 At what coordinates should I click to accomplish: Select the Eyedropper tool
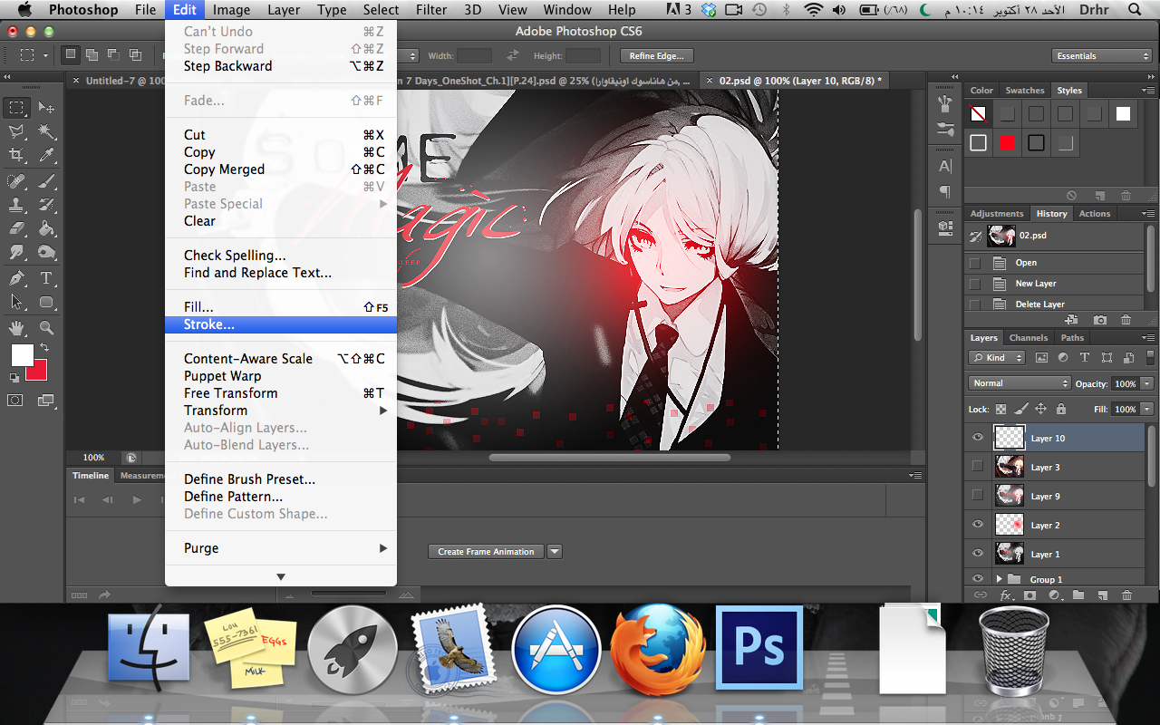click(x=47, y=156)
